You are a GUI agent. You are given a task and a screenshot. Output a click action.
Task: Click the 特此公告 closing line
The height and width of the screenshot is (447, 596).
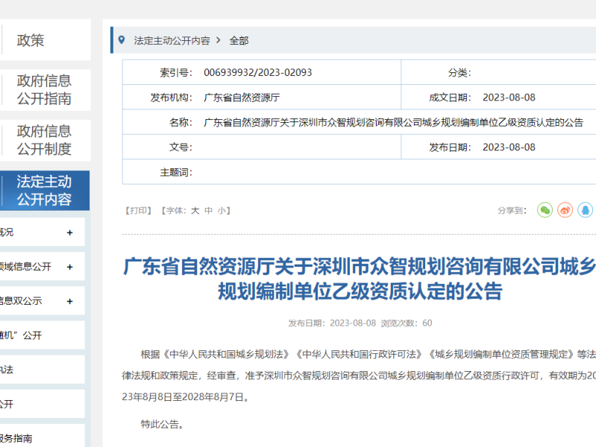coord(163,424)
